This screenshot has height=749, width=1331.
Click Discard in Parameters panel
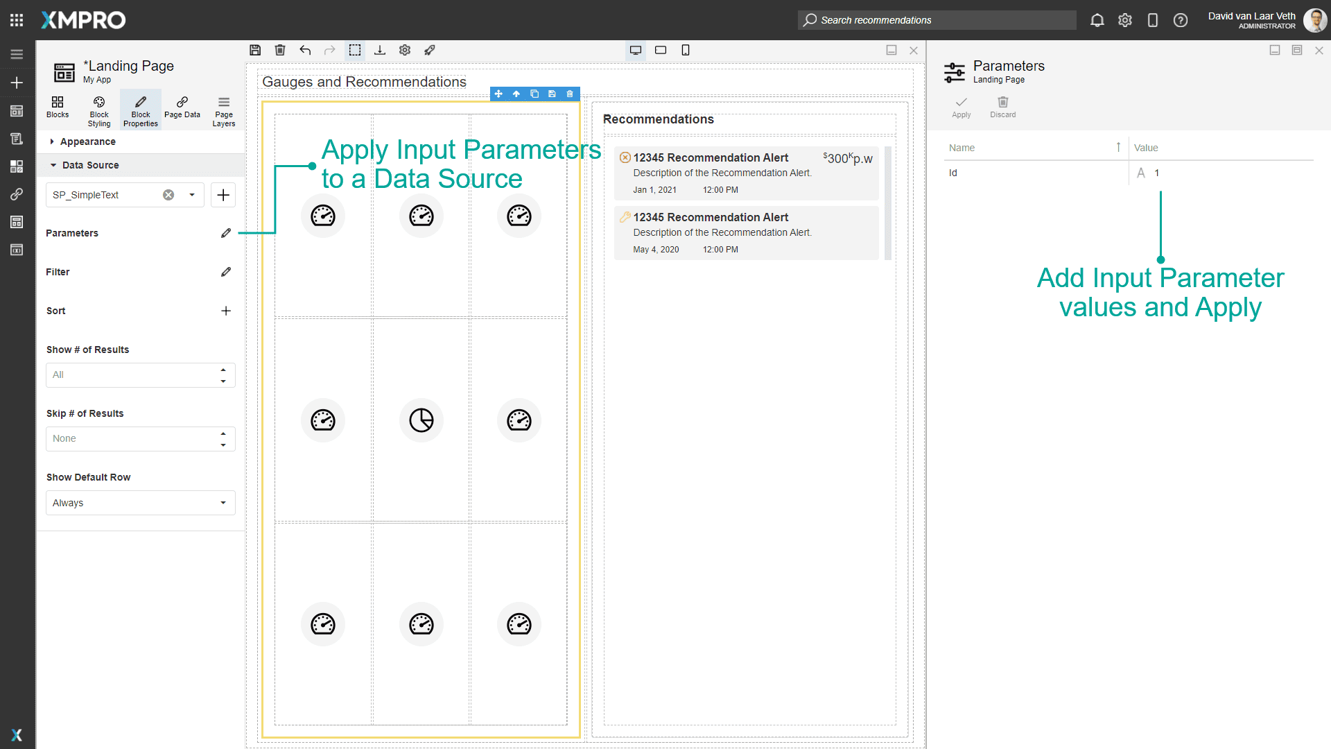tap(1003, 107)
